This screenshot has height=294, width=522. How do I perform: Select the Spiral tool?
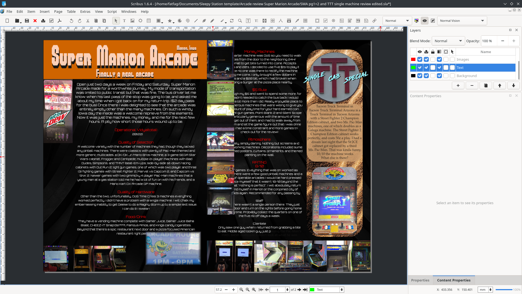[x=188, y=21]
